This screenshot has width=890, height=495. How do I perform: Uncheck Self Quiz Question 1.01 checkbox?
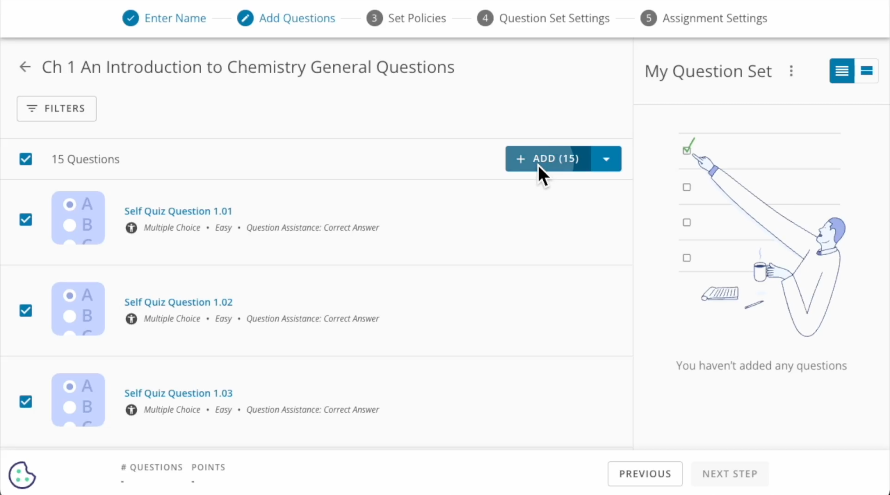(26, 220)
